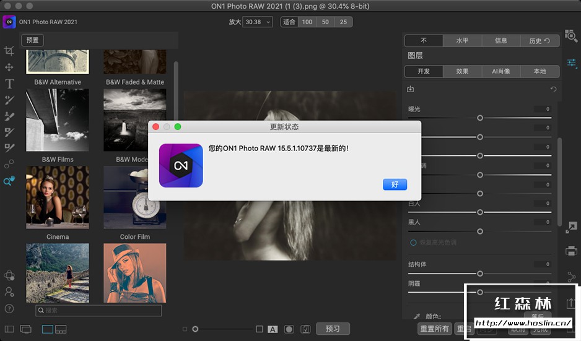This screenshot has height=341, width=581.
Task: Click the print icon on right sidebar
Action: click(x=571, y=251)
